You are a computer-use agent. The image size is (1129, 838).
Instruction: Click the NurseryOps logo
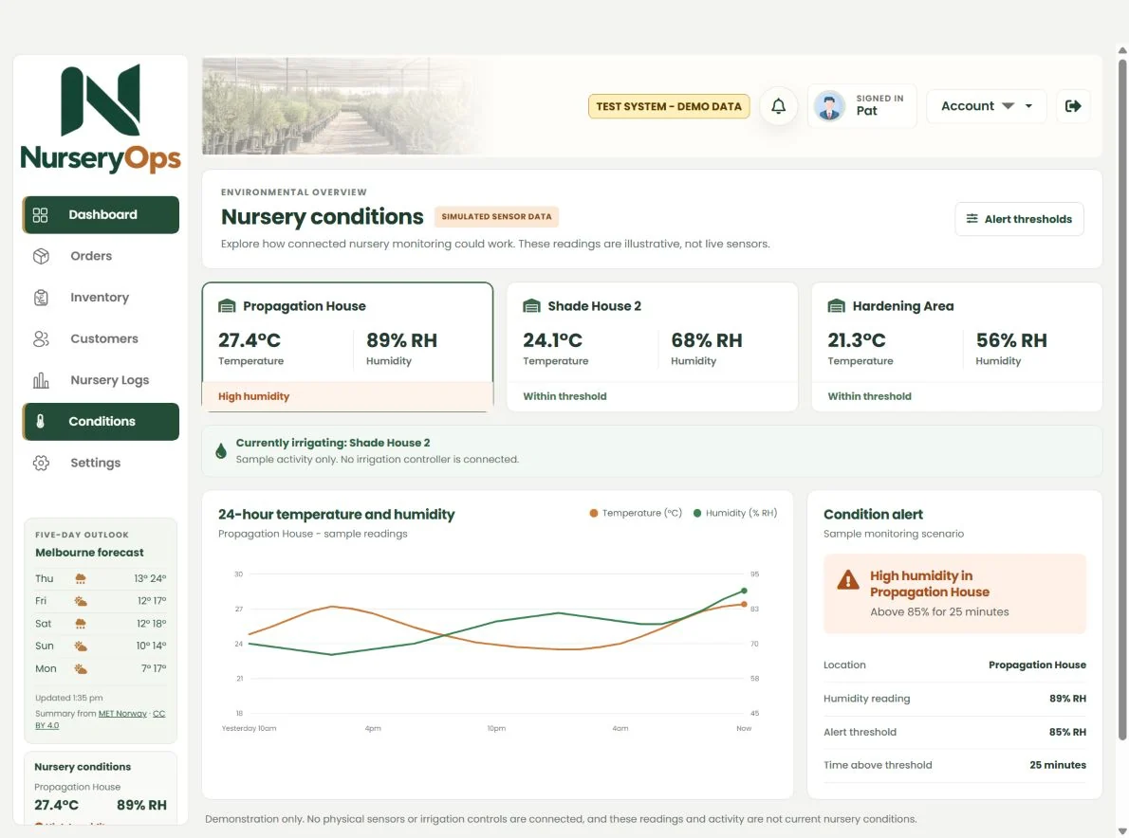tap(101, 118)
